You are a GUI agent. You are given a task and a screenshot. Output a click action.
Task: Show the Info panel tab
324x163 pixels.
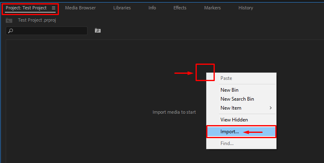coord(152,8)
